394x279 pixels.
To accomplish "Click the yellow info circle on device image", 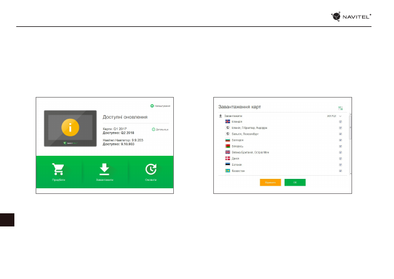I will click(70, 128).
